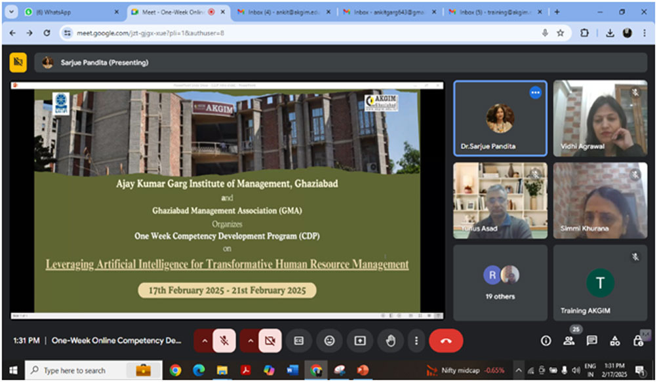Open the Windows Start menu

tap(13, 370)
